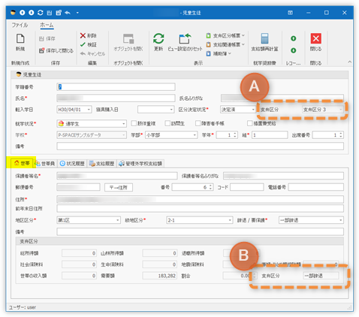Image resolution: width=359 pixels, height=317 pixels.
Task: Click the キャンセル undo arrow in ribbon
Action: pyautogui.click(x=83, y=53)
